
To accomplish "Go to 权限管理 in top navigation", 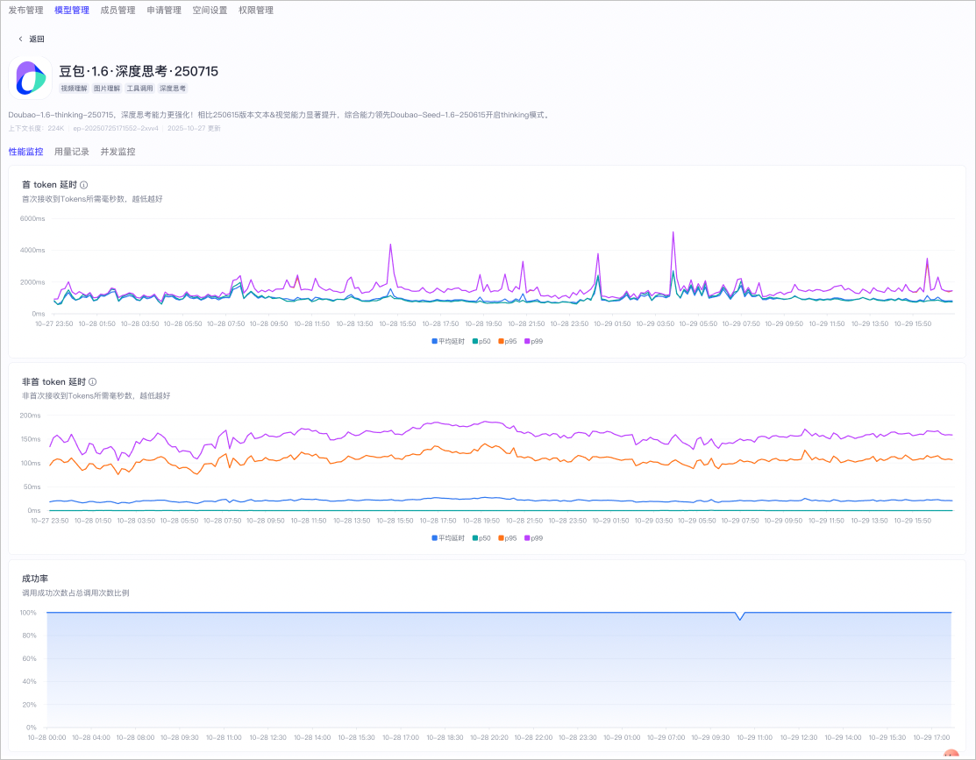I will pyautogui.click(x=256, y=10).
